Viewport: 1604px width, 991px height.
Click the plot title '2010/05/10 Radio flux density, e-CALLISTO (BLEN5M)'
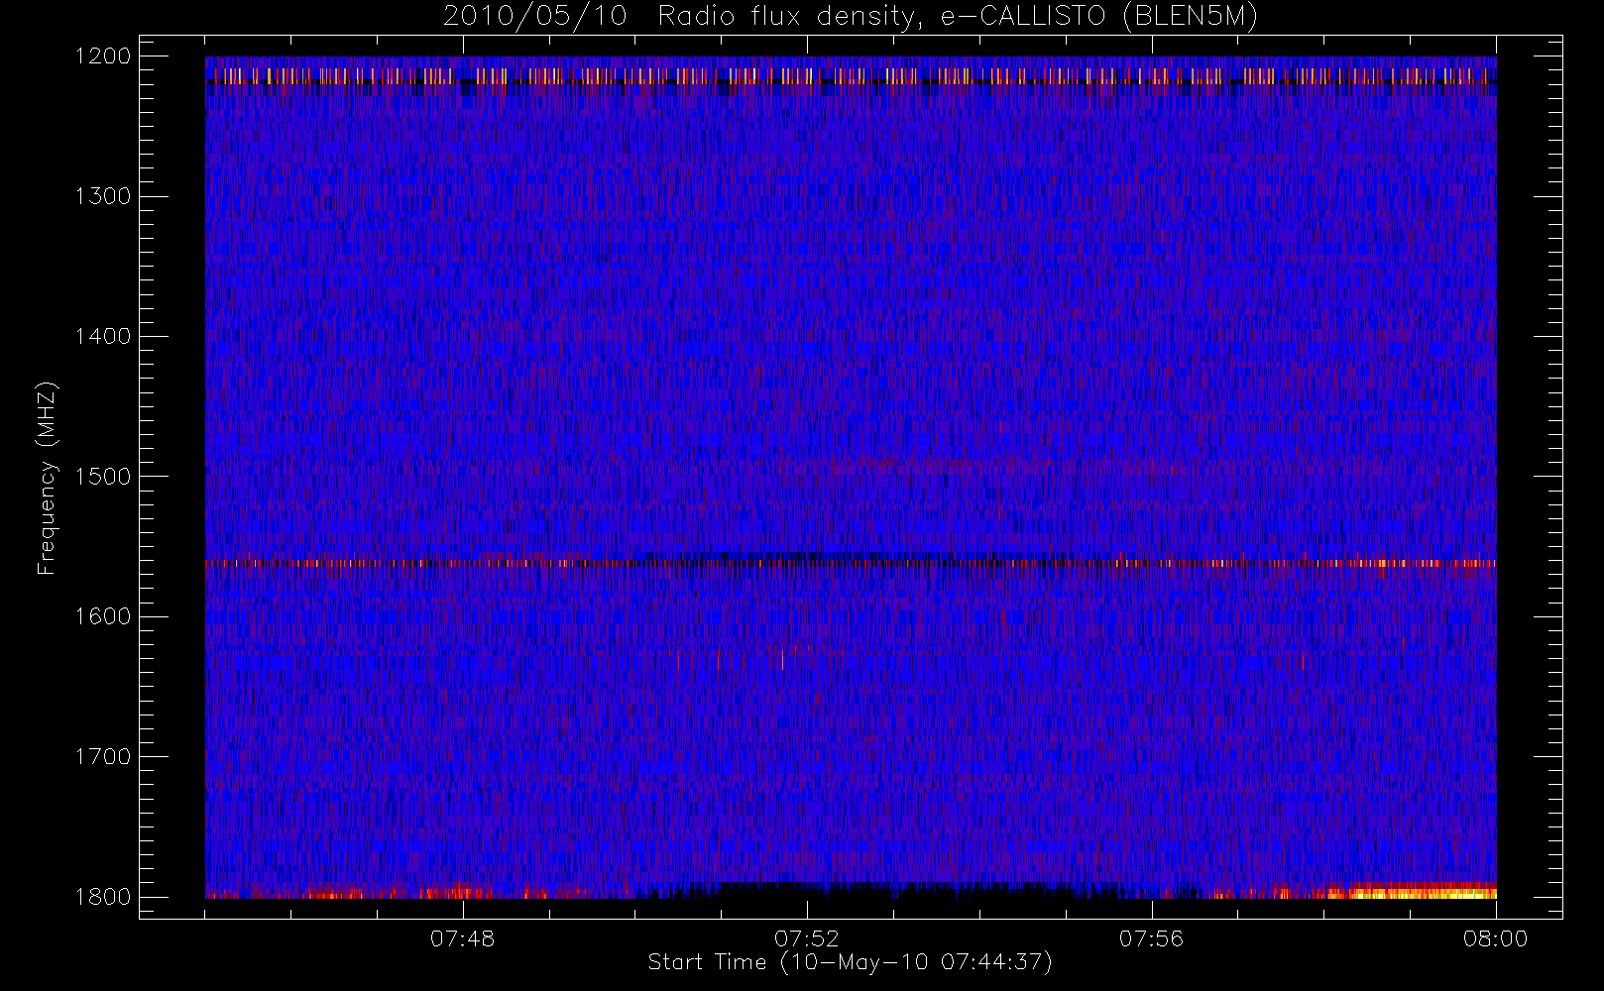(x=851, y=17)
